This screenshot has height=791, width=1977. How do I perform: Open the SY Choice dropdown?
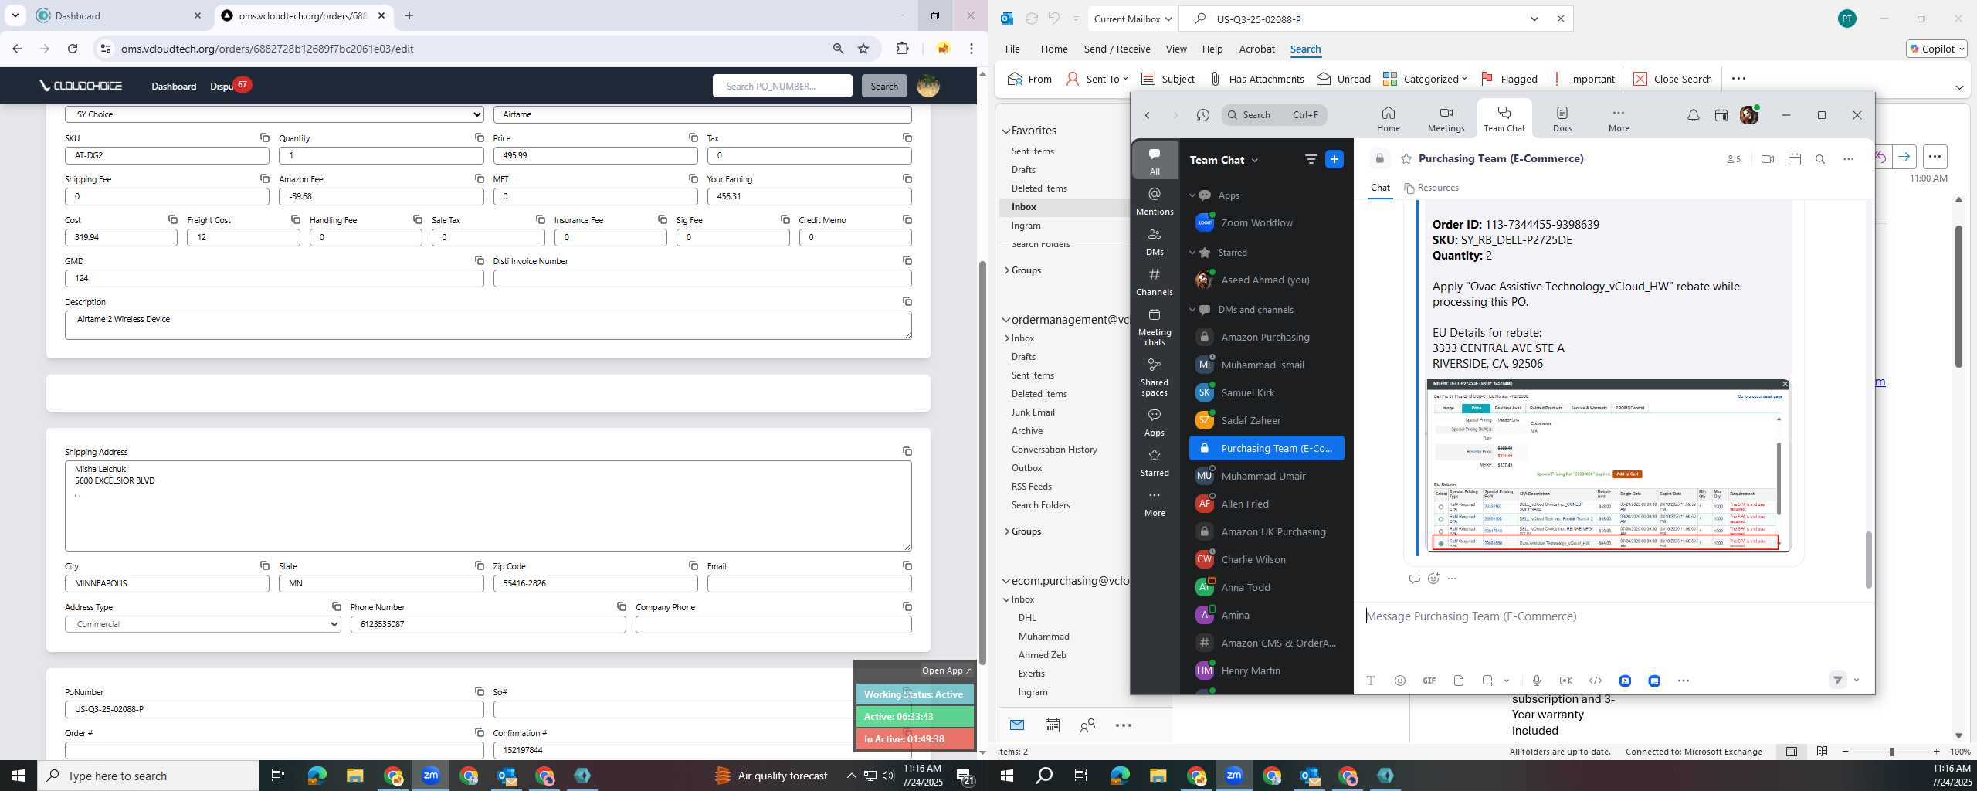pyautogui.click(x=274, y=114)
